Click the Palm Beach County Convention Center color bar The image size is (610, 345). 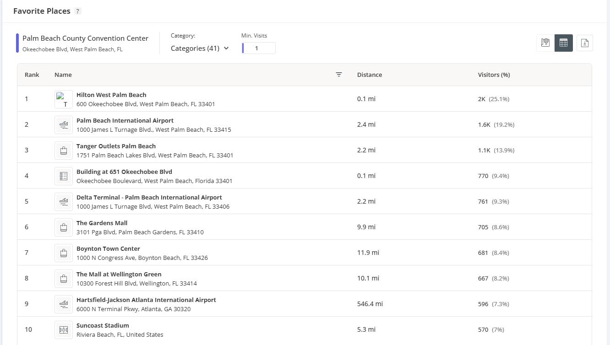(17, 43)
